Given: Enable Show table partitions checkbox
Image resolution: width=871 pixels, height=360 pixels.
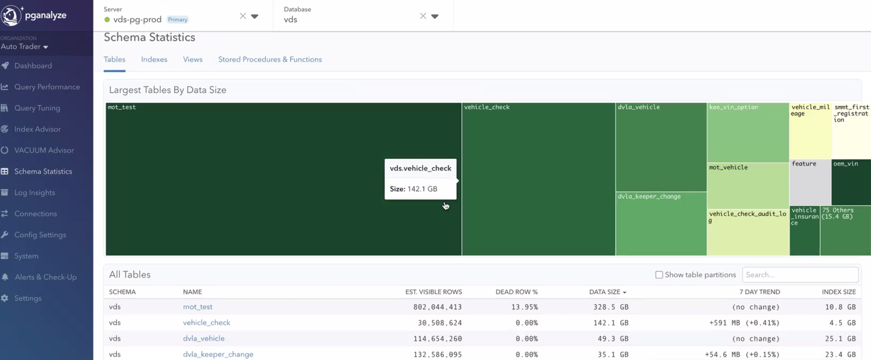Looking at the screenshot, I should click(x=659, y=275).
